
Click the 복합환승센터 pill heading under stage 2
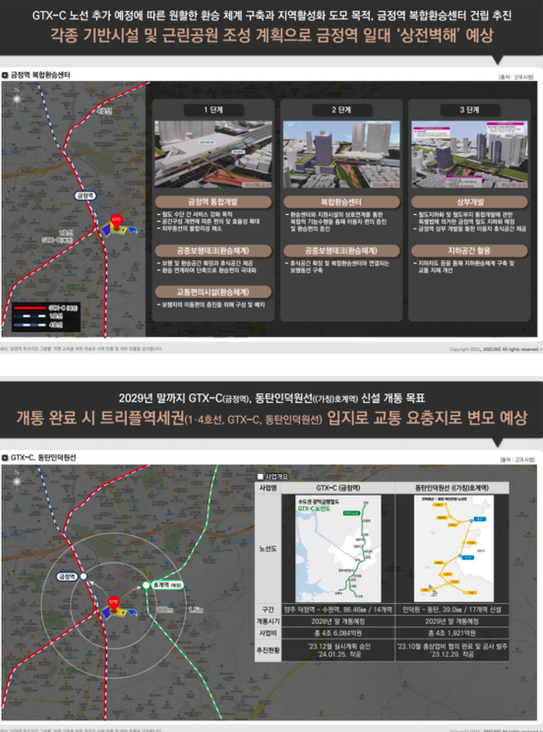[x=341, y=202]
